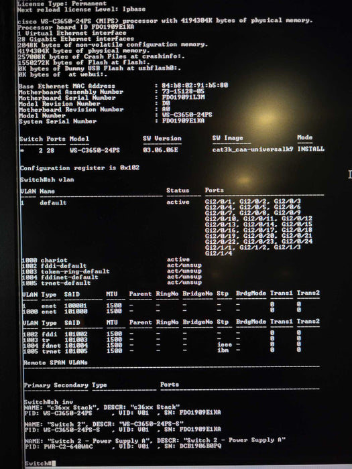
Task: Click SAID value 101002 in fddi row
Action: 76,334
